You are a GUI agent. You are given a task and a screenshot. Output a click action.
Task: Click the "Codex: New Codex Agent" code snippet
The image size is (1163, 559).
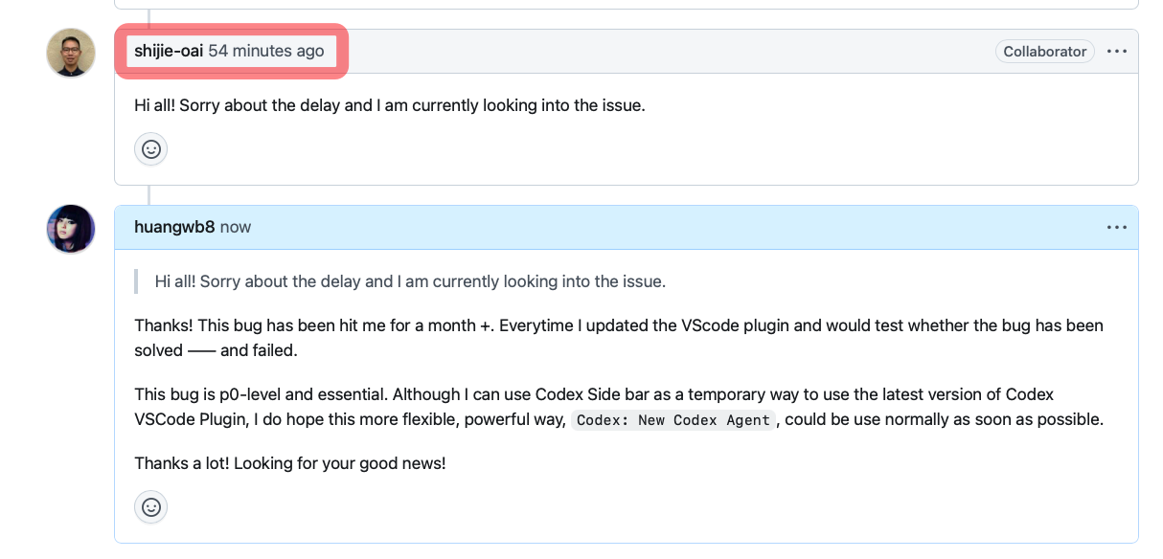tap(673, 420)
